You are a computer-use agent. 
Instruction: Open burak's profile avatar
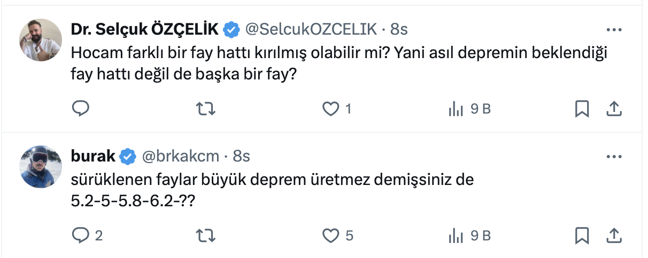[41, 166]
